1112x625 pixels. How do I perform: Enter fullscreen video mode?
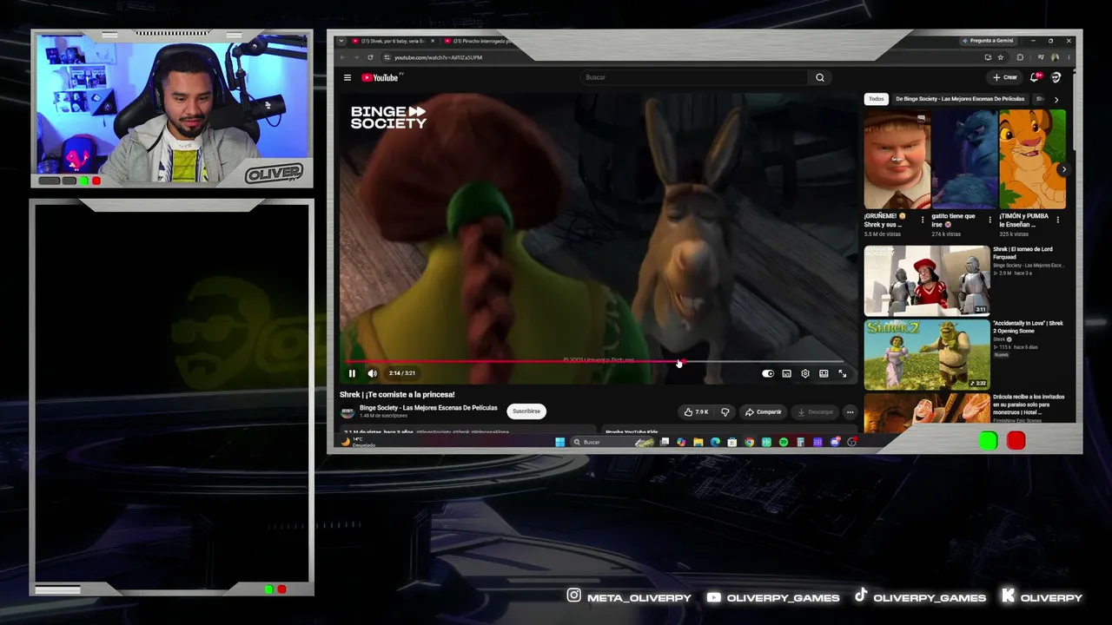pos(842,373)
